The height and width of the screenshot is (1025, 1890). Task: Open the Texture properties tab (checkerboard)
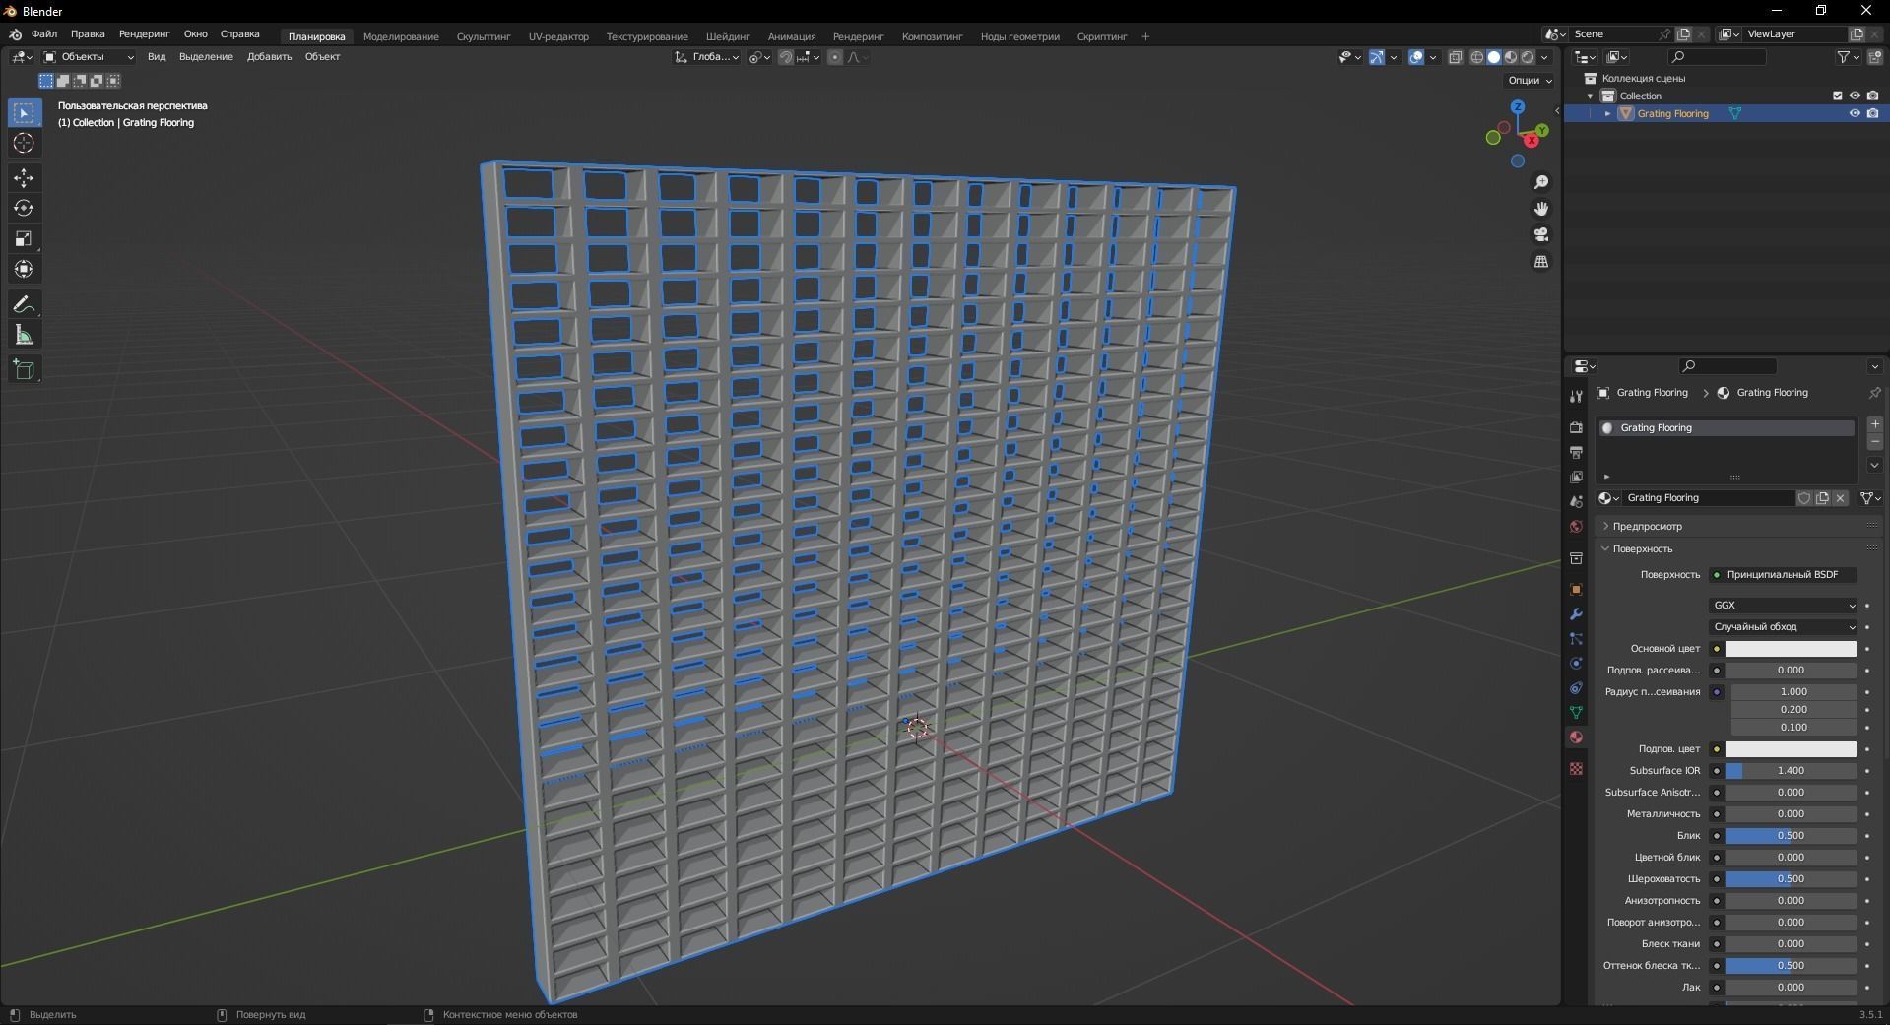tap(1576, 768)
